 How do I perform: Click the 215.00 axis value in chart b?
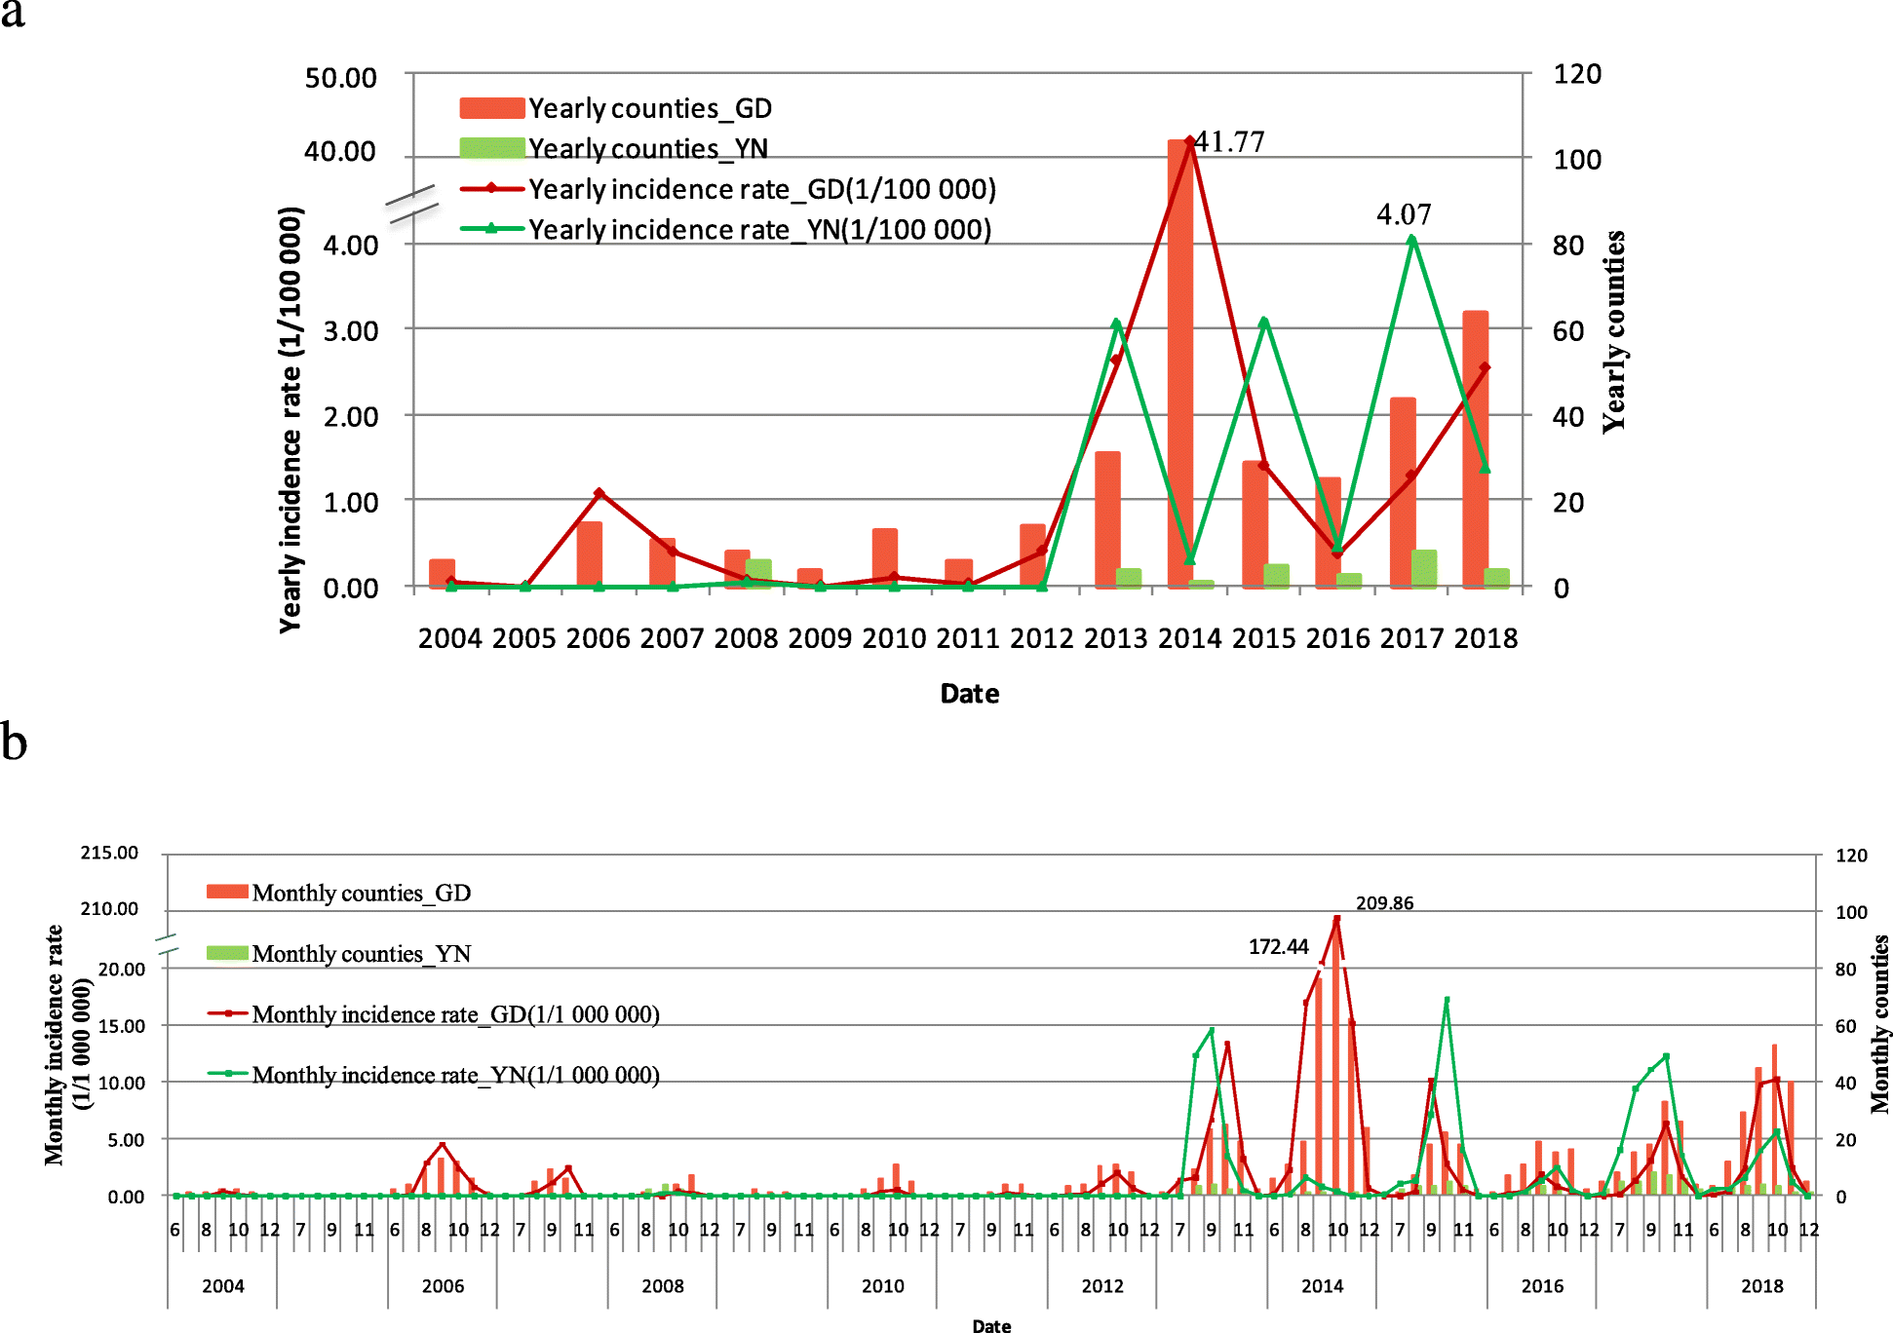pos(109,853)
